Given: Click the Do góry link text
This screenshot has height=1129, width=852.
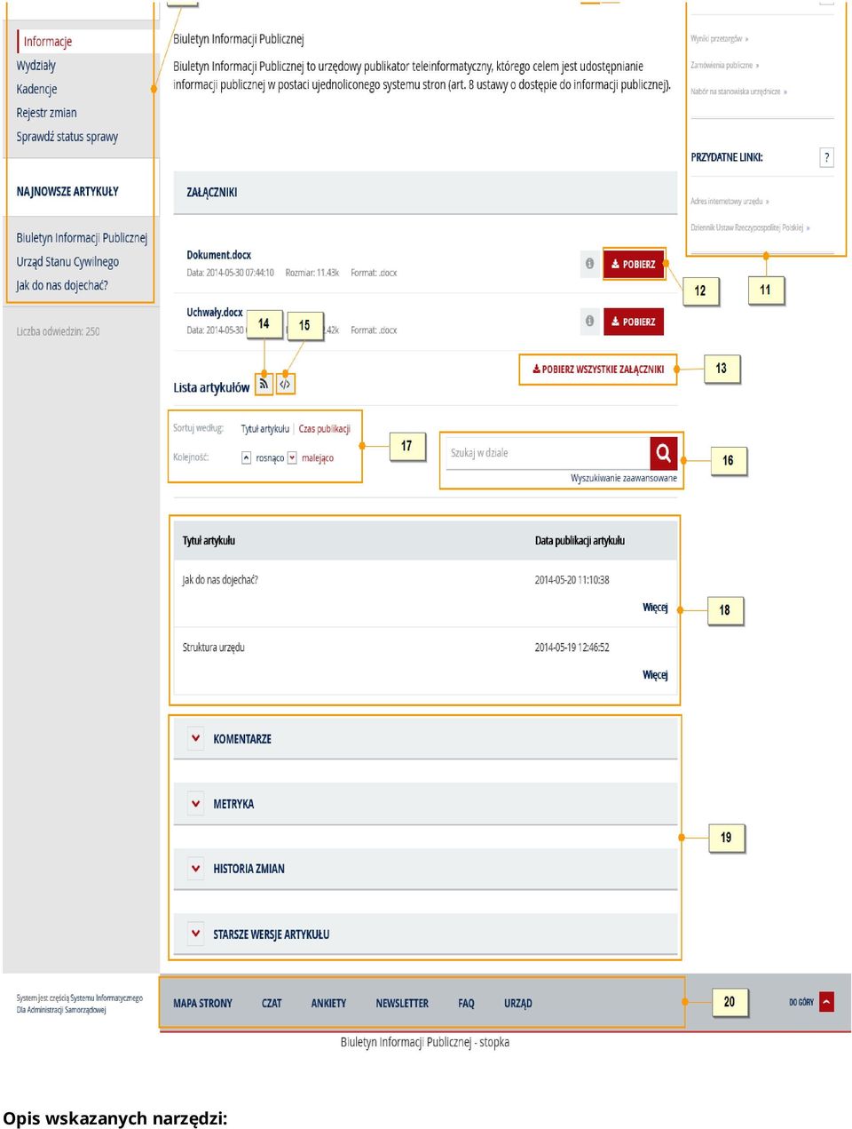Looking at the screenshot, I should coord(801,1002).
